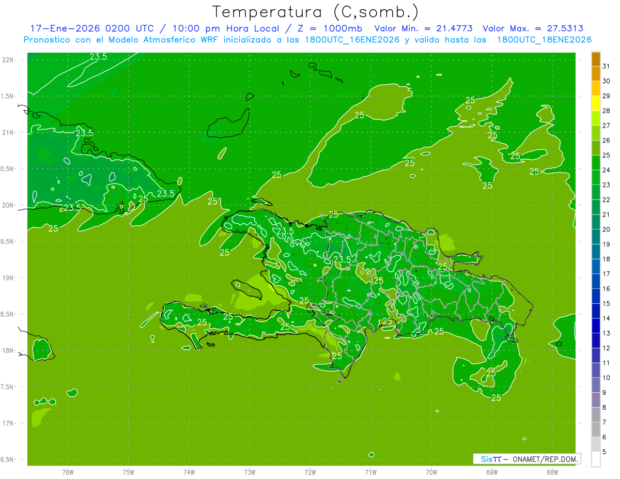Click the "74W" longitude axis label

(189, 472)
